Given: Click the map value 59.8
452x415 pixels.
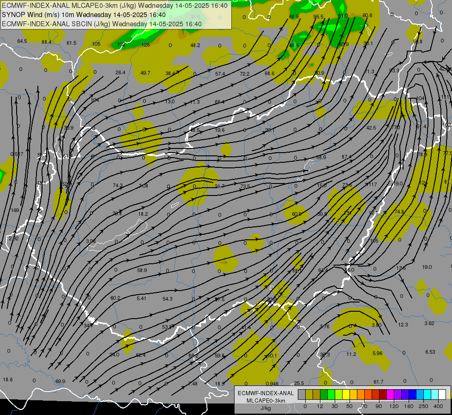Looking at the screenshot, I should [220, 356].
